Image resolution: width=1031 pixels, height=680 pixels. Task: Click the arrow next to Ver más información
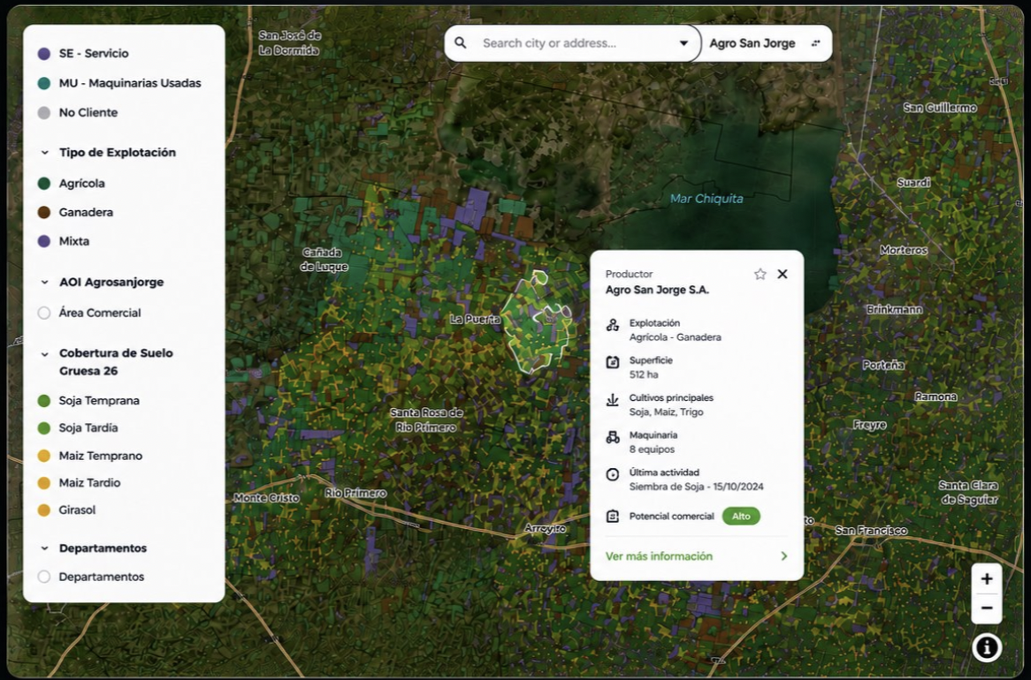[x=783, y=556]
